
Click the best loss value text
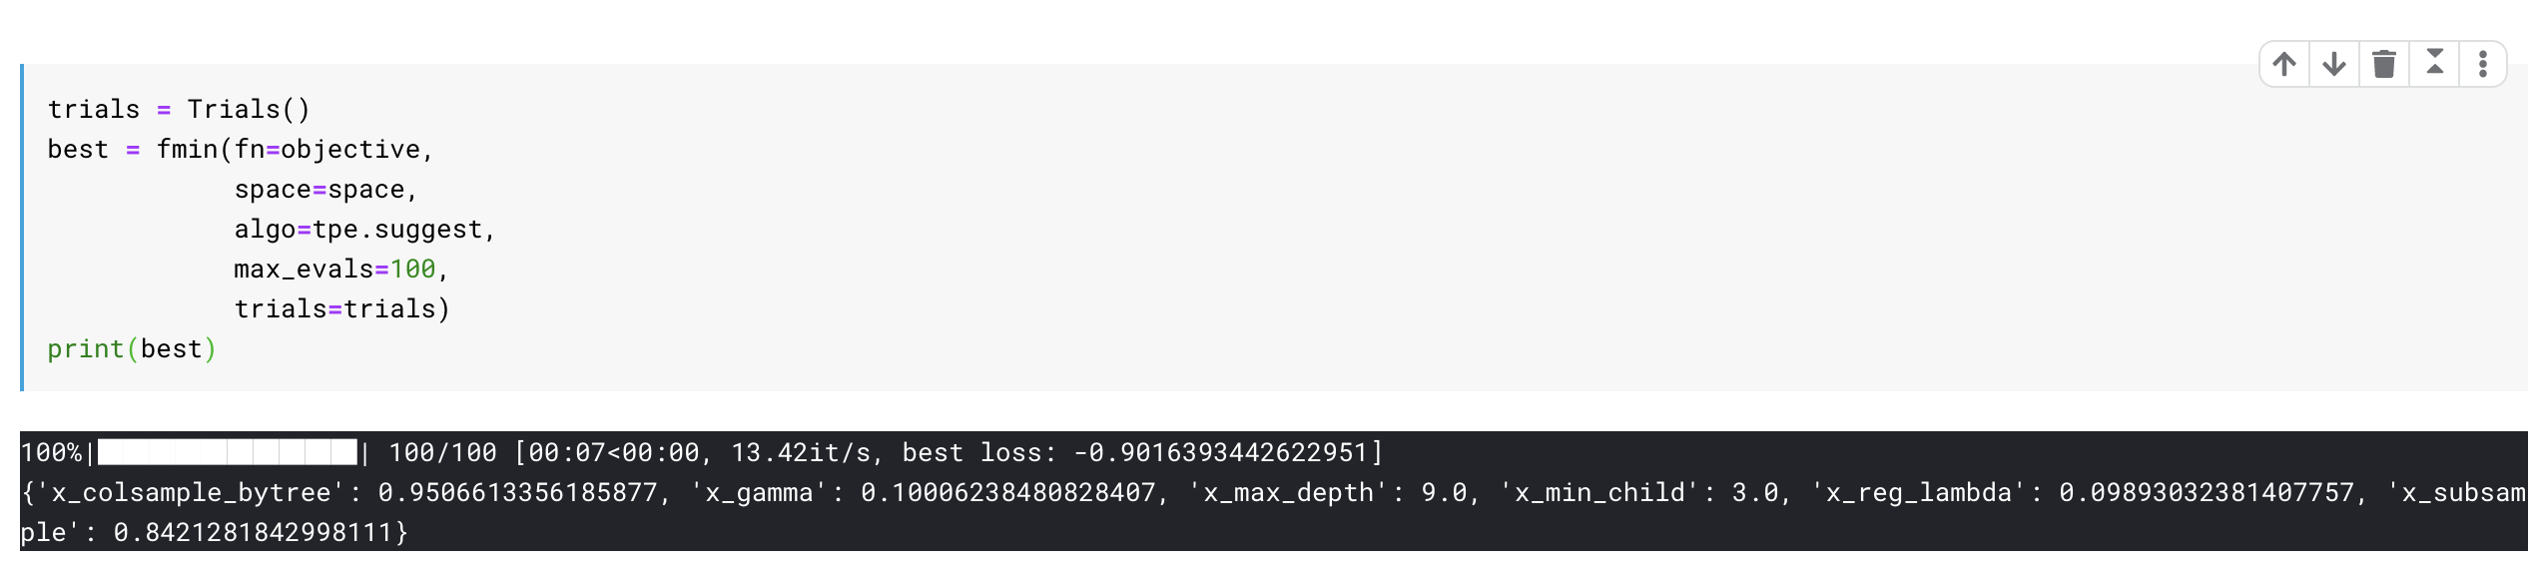coord(1220,453)
